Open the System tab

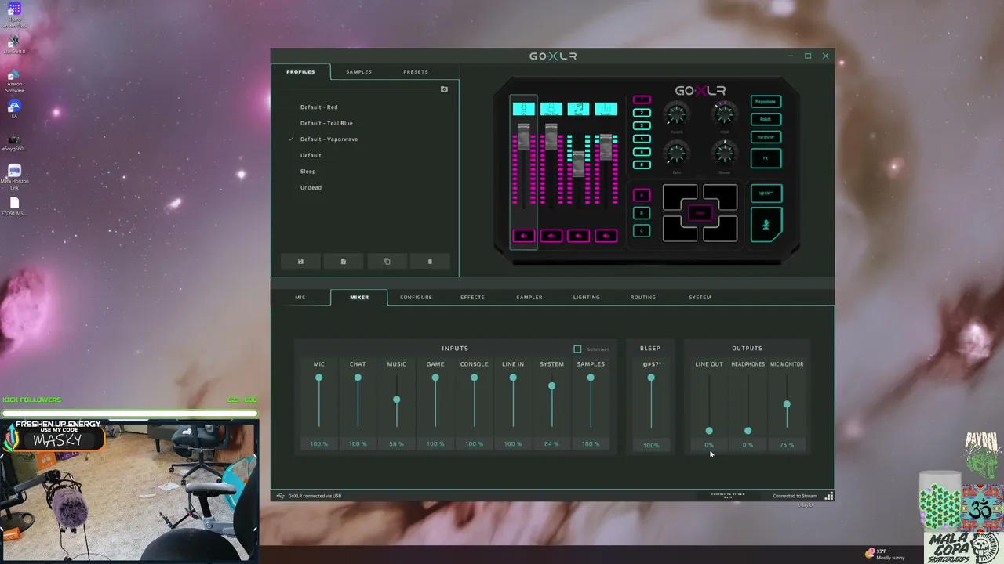[700, 298]
